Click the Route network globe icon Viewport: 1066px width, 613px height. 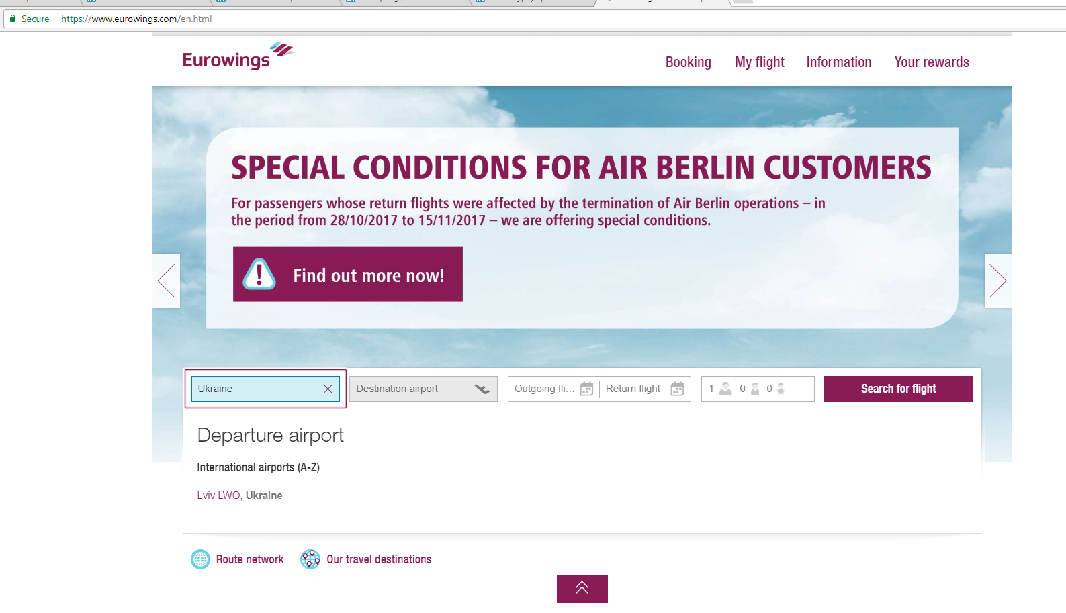(x=200, y=559)
